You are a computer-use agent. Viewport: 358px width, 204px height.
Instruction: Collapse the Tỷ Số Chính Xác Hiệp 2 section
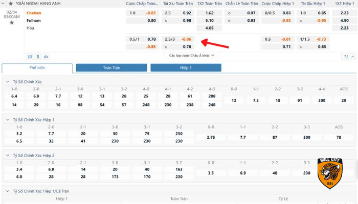7,155
